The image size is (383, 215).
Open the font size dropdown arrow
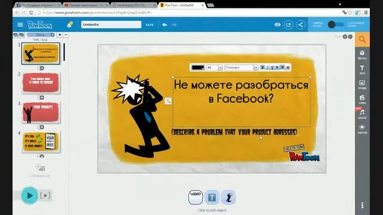click(220, 67)
